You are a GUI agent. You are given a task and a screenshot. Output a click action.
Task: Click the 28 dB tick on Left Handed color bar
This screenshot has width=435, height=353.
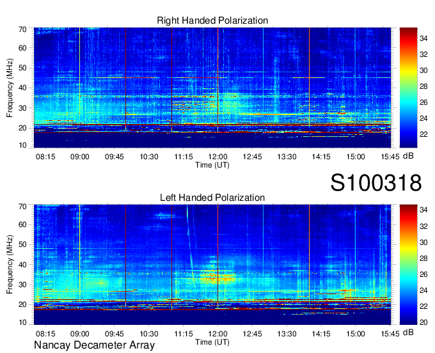coord(423,258)
